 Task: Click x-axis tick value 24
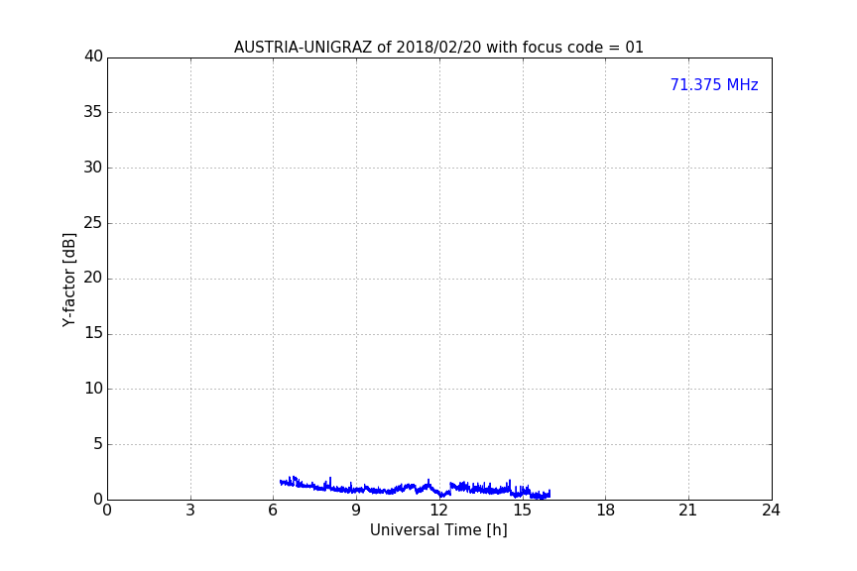(771, 511)
